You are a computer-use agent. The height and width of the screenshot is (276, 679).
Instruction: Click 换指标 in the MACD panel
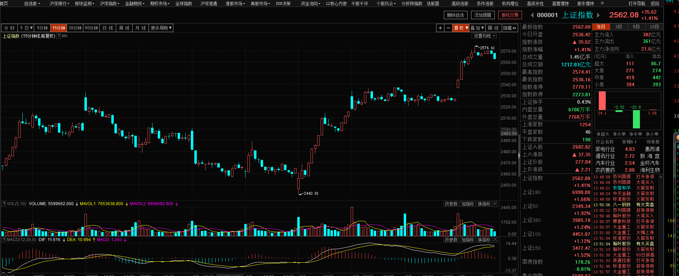pos(484,240)
